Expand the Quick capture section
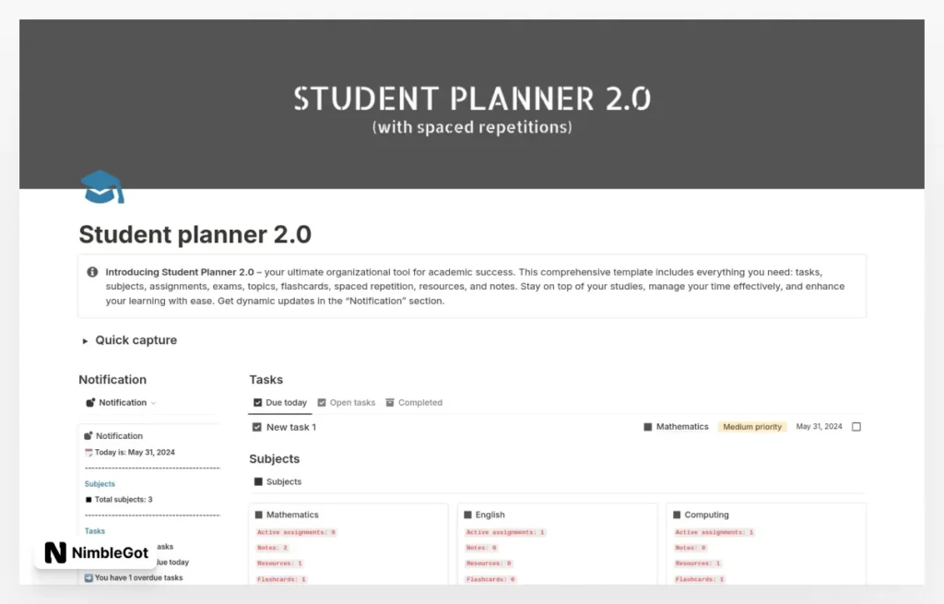This screenshot has height=604, width=944. coord(84,340)
